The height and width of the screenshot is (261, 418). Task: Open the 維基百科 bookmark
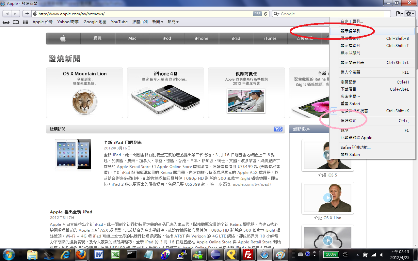click(140, 22)
